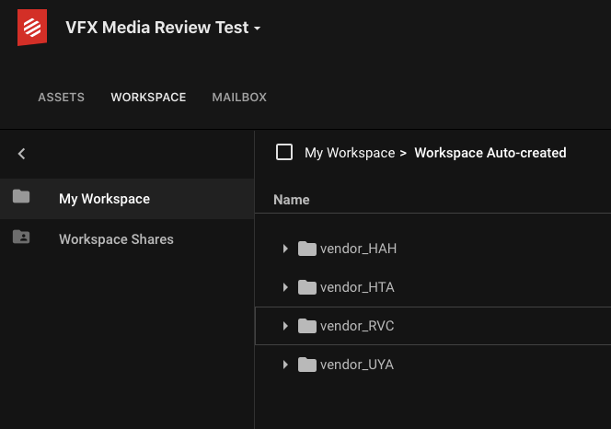Click the vendor_UYA folder icon

pyautogui.click(x=307, y=365)
